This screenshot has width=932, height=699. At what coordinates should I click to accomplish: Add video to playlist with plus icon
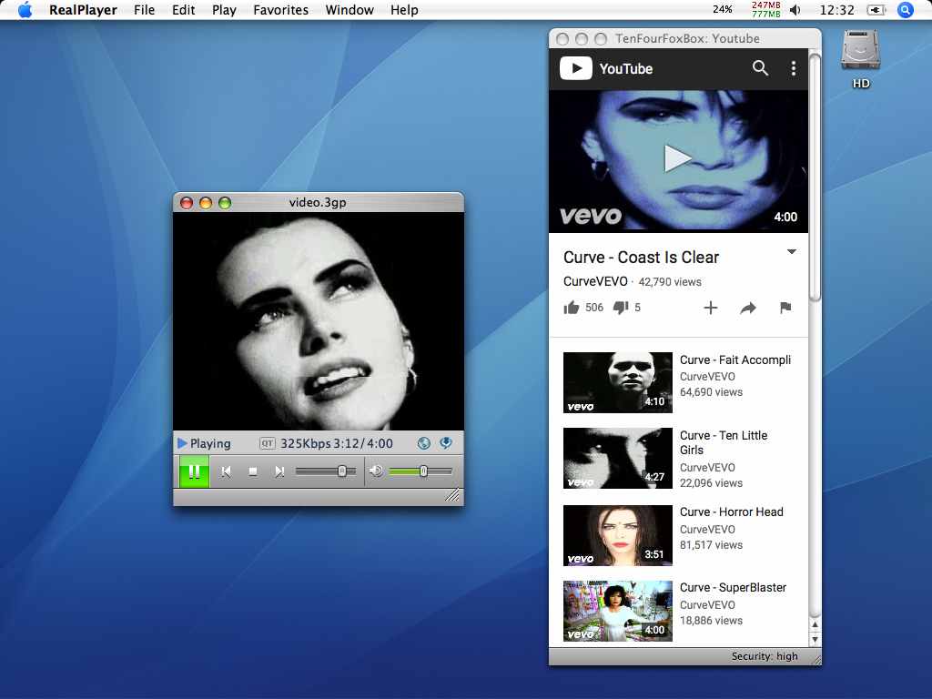tap(711, 308)
